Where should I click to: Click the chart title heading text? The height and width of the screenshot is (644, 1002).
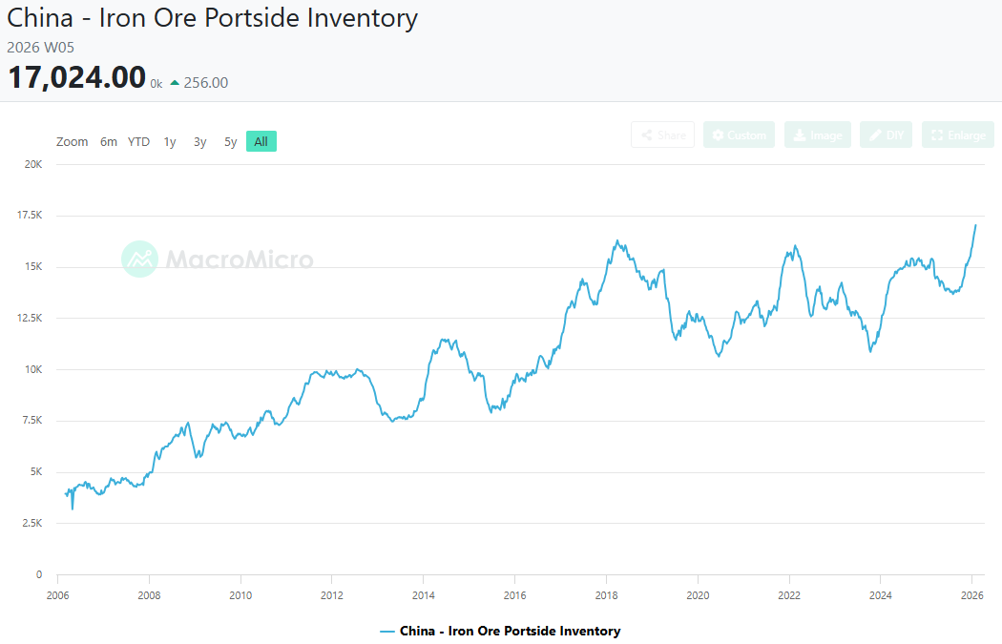[x=213, y=18]
